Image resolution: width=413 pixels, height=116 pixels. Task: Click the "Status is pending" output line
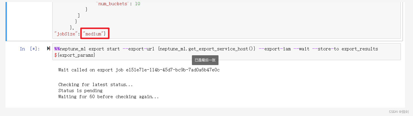point(80,91)
